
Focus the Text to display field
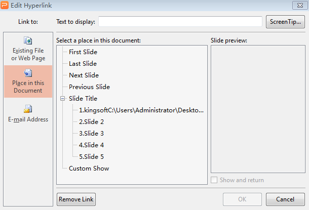click(180, 21)
